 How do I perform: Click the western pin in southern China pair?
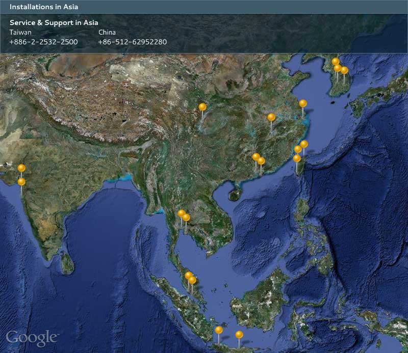(x=256, y=157)
